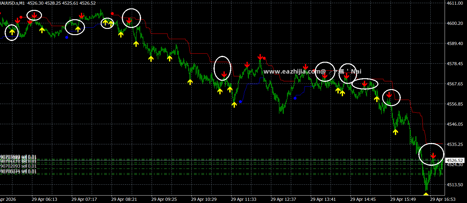Click time axis label 29 Apr 06:13
This screenshot has height=203, width=467.
click(x=44, y=199)
